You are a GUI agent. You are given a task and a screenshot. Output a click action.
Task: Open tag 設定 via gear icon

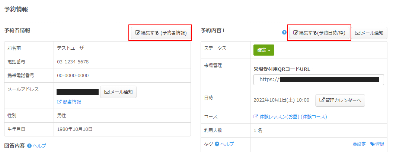pyautogui.click(x=355, y=144)
